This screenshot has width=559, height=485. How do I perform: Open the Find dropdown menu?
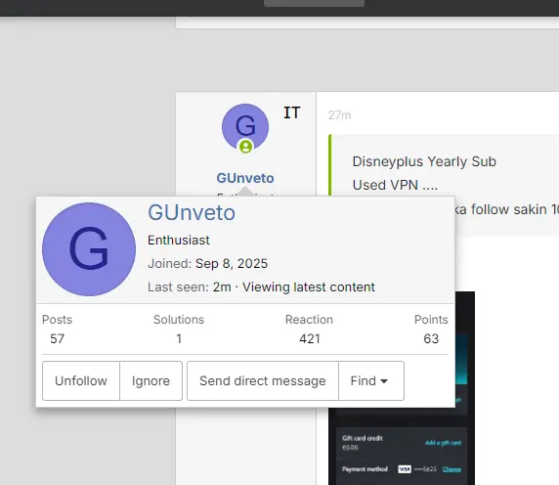[x=371, y=381]
